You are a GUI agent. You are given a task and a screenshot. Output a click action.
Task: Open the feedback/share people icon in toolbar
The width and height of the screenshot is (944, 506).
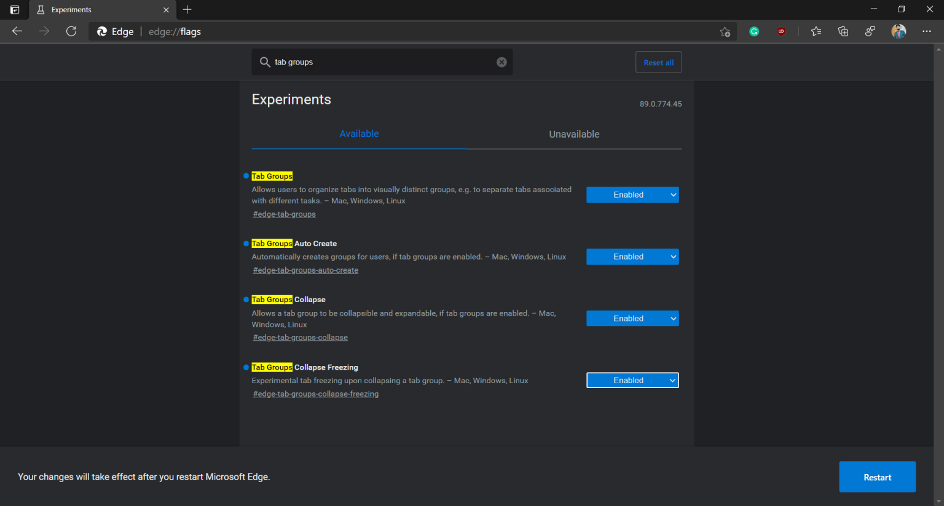click(x=870, y=31)
